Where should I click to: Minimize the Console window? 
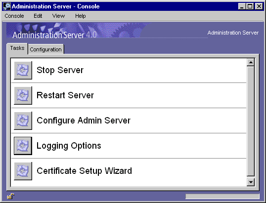click(242, 6)
